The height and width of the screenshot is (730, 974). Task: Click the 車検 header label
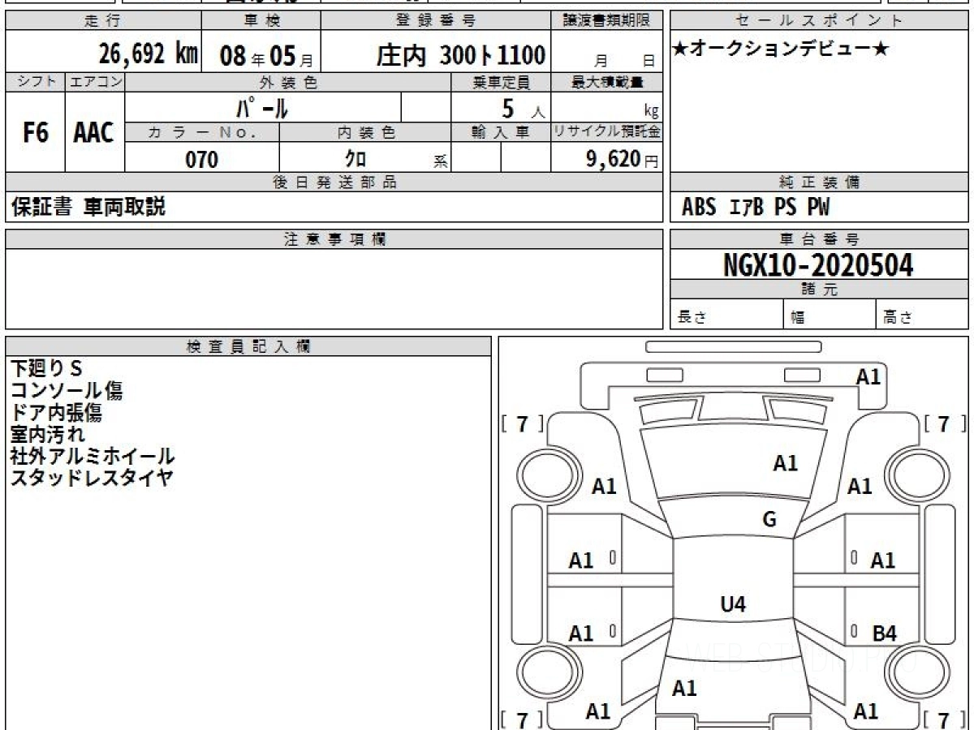[261, 21]
